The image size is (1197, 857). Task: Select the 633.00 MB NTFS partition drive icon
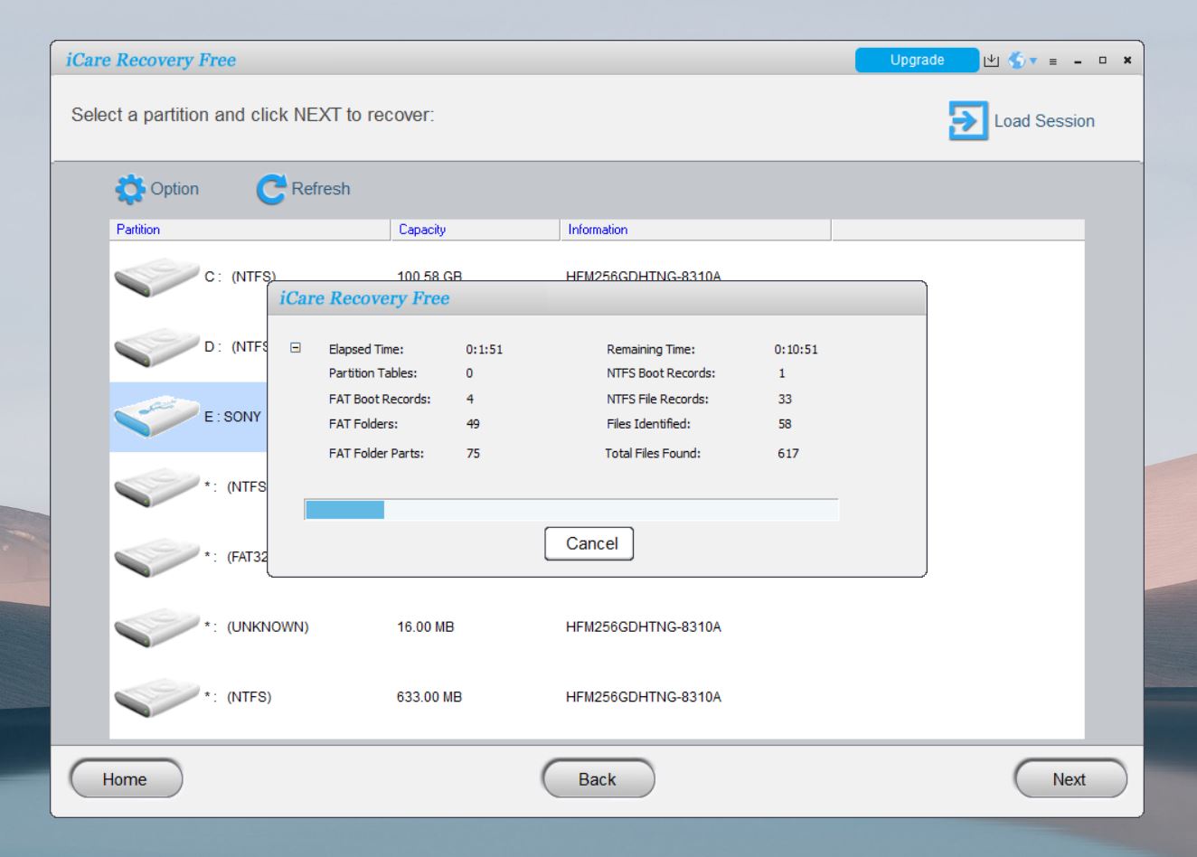[x=156, y=697]
